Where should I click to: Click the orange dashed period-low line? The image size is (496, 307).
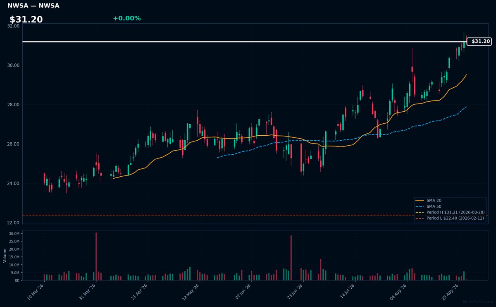tap(255, 215)
